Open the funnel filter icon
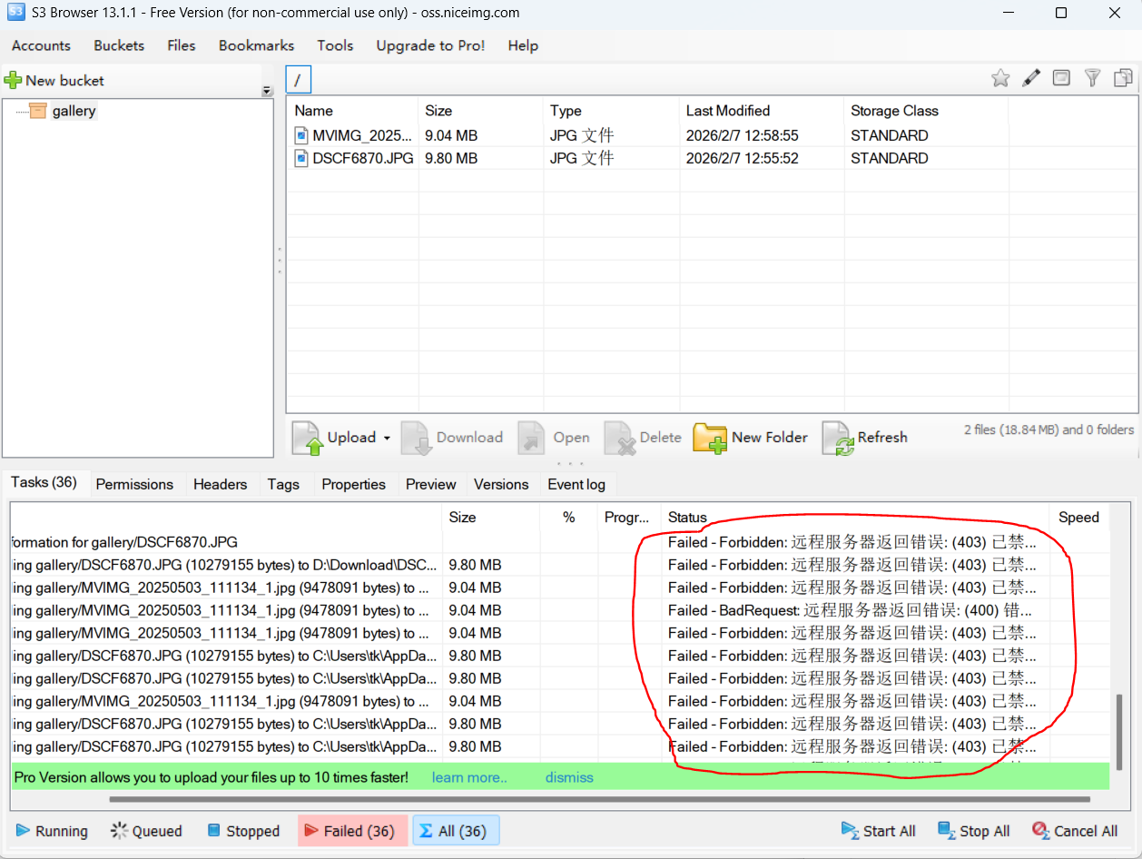1142x859 pixels. [x=1093, y=79]
